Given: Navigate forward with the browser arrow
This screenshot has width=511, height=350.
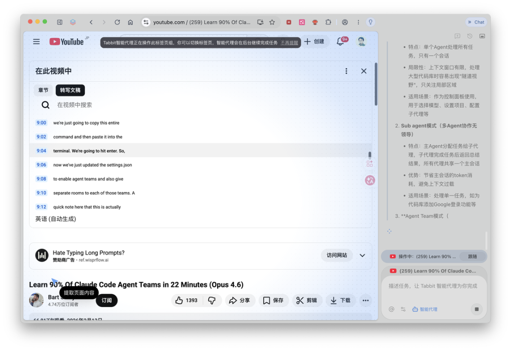Looking at the screenshot, I should click(x=104, y=22).
